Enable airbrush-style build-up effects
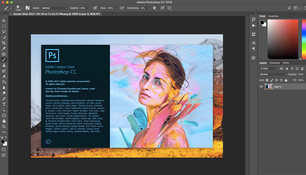 (x=122, y=8)
